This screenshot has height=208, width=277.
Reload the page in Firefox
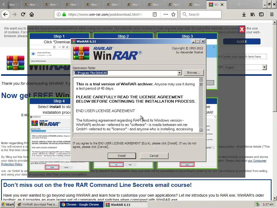23,15
